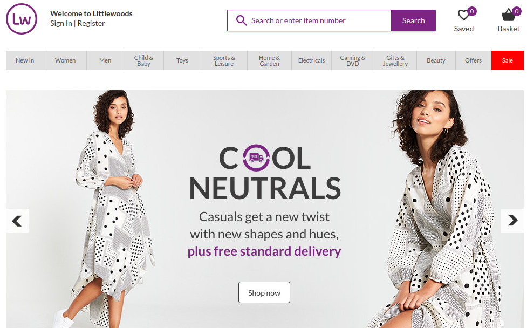Open the red Sale tab
Screen dimensions: 527x328
pyautogui.click(x=508, y=60)
